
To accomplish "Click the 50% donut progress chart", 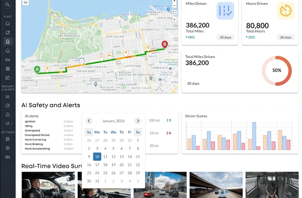I will (x=277, y=71).
